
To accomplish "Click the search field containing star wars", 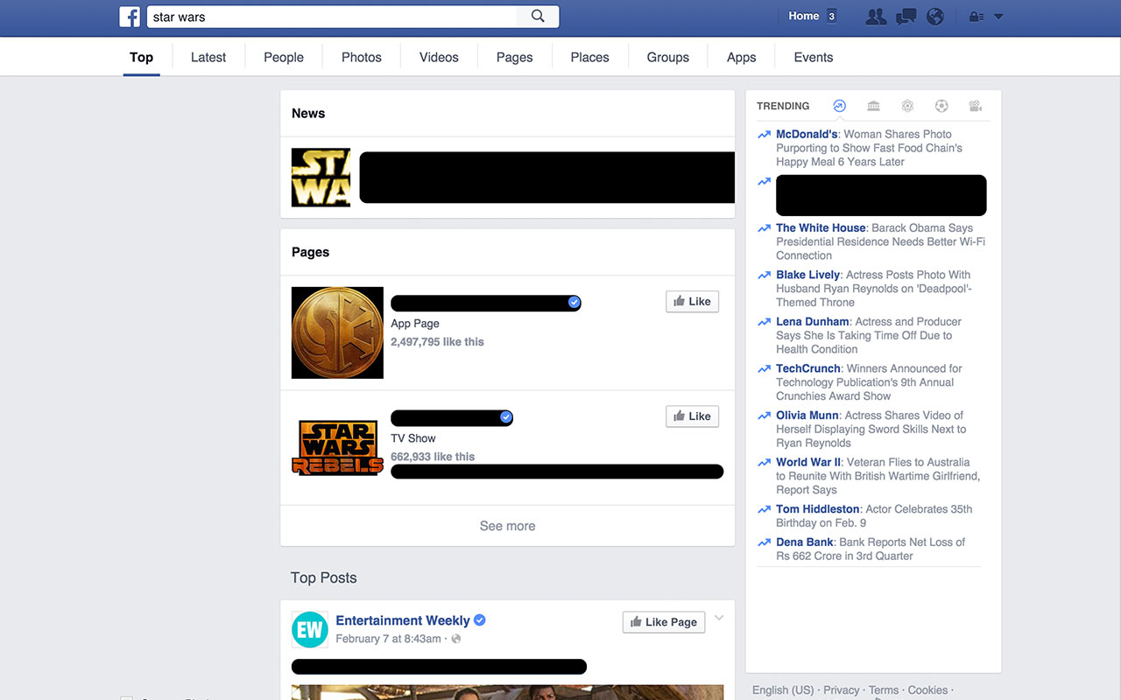I will tap(333, 17).
